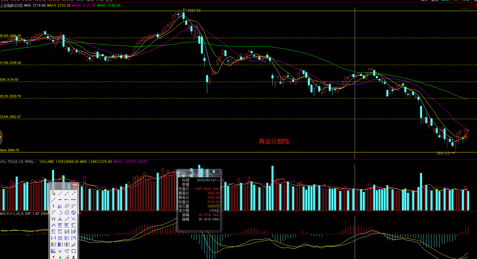
Task: Click the 开盘价 row in info popup
Action: [199, 189]
